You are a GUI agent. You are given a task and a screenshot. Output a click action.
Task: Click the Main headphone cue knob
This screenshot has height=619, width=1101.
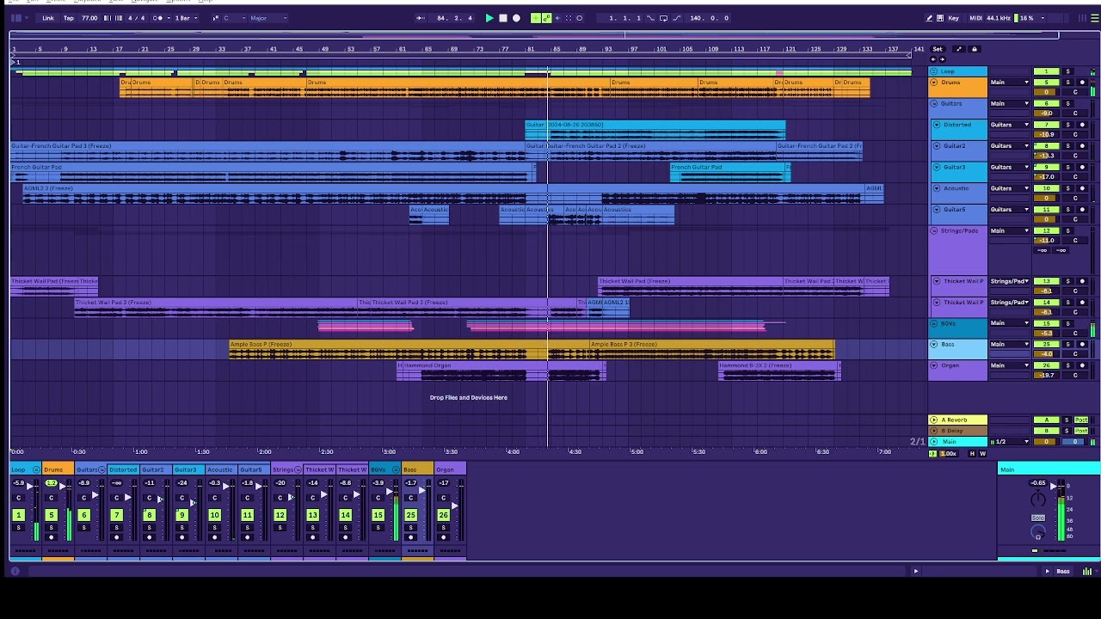coord(1038,530)
